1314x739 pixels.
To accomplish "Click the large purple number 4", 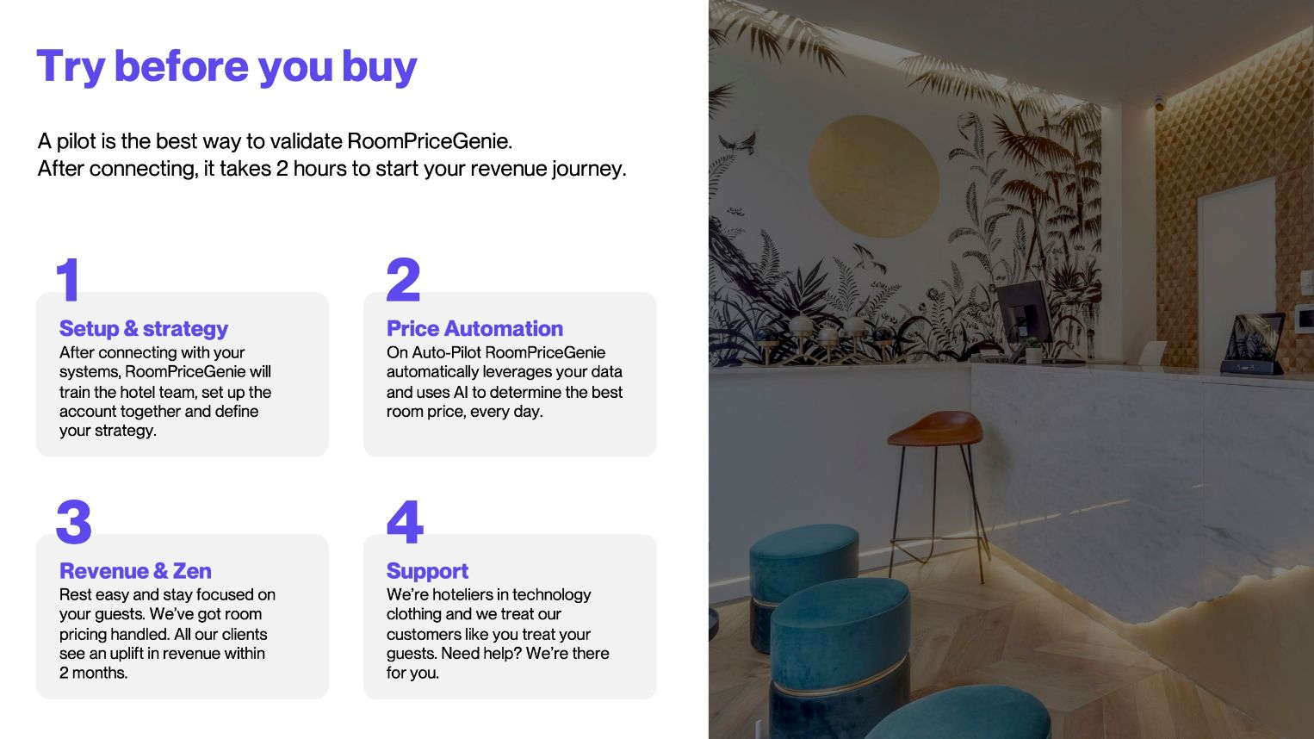I will 405,522.
